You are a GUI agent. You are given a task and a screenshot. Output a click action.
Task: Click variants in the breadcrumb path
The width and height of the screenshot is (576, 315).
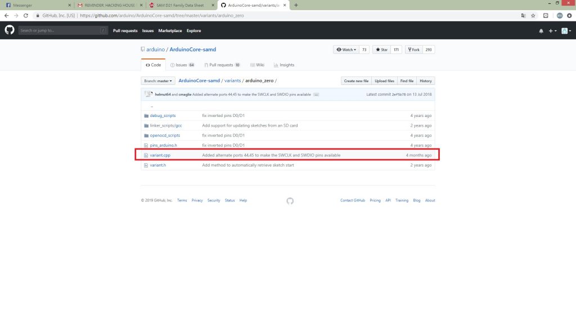click(232, 81)
